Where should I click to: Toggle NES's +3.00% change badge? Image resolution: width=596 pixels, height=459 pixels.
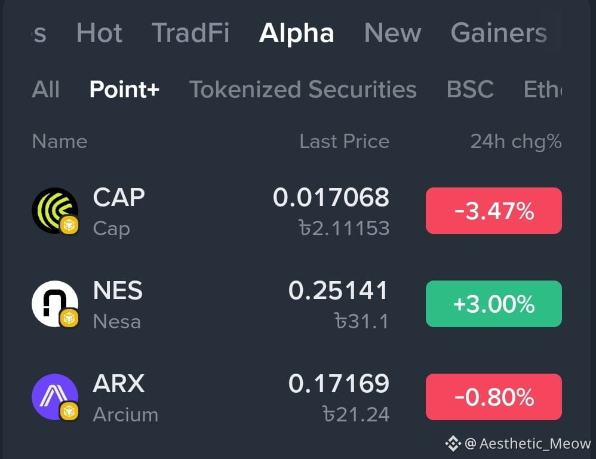point(494,304)
